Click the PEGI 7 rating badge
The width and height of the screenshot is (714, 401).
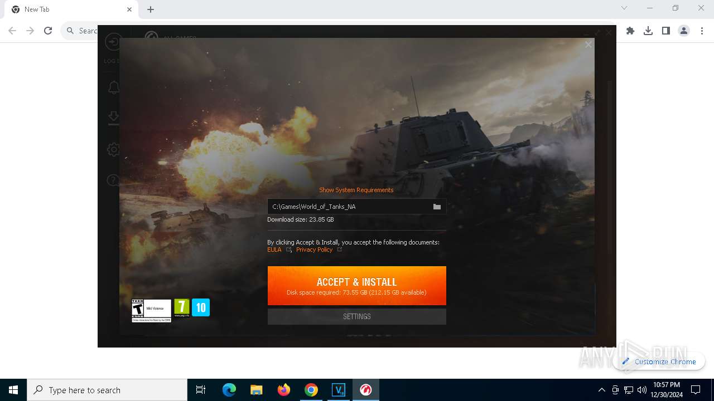(182, 307)
